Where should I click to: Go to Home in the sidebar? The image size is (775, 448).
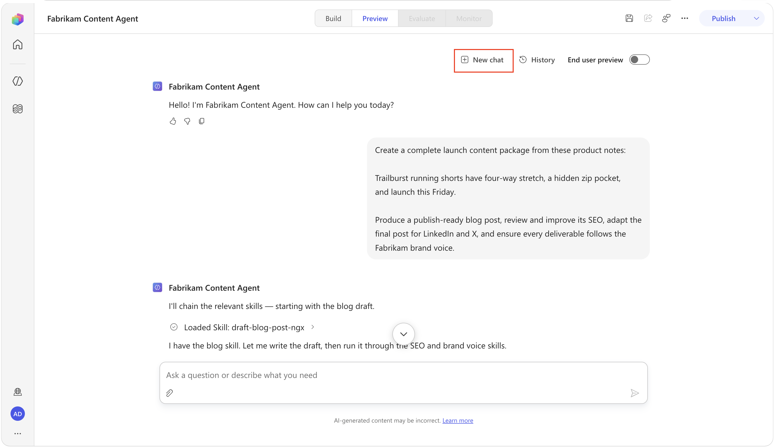(17, 45)
